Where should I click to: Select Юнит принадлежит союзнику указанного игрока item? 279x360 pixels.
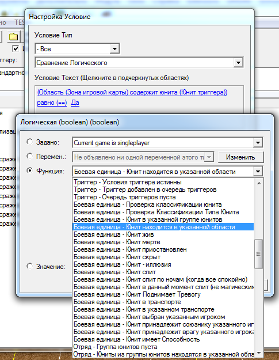(x=163, y=324)
